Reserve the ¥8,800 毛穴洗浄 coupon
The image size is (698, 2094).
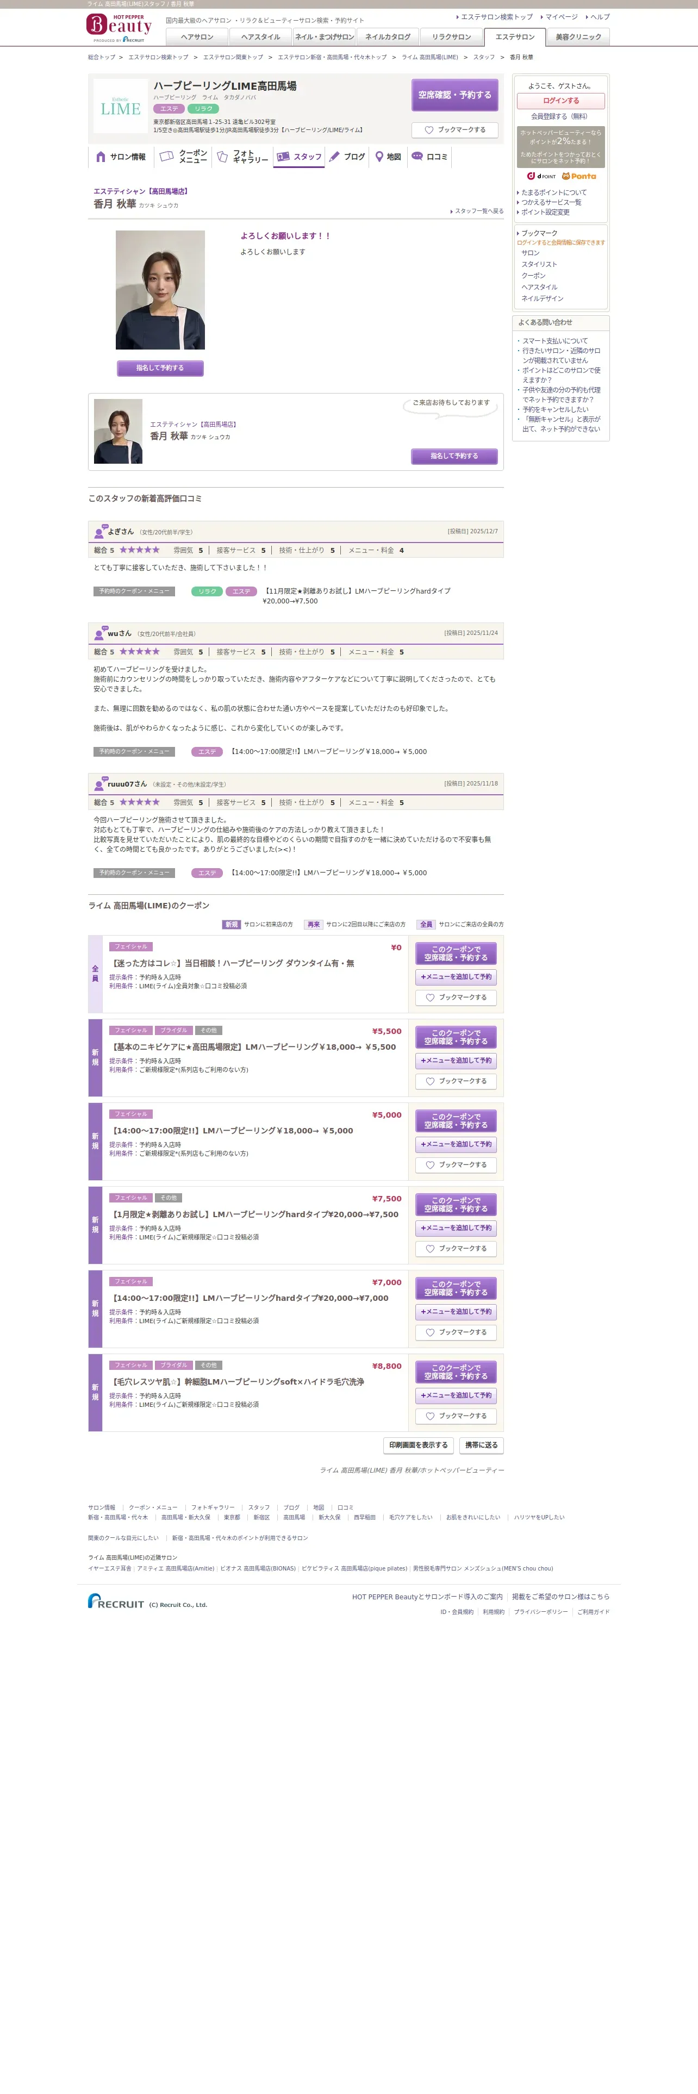click(456, 1372)
